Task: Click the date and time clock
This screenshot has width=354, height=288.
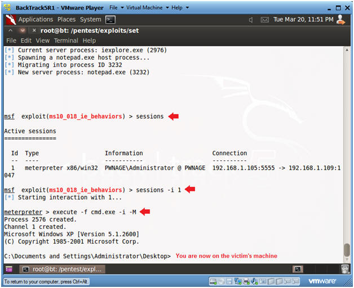Action: [x=303, y=20]
